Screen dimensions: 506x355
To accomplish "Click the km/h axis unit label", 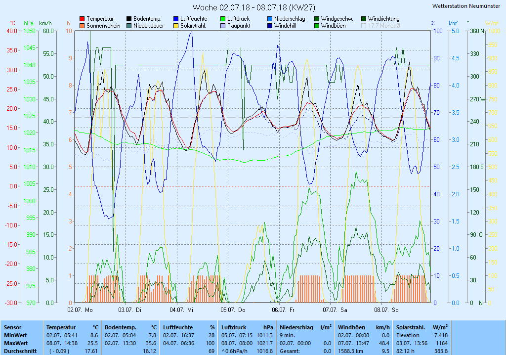I will coord(45,23).
